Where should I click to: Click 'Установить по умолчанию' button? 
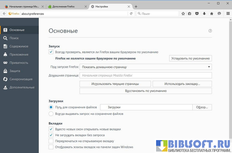pyautogui.click(x=190, y=58)
